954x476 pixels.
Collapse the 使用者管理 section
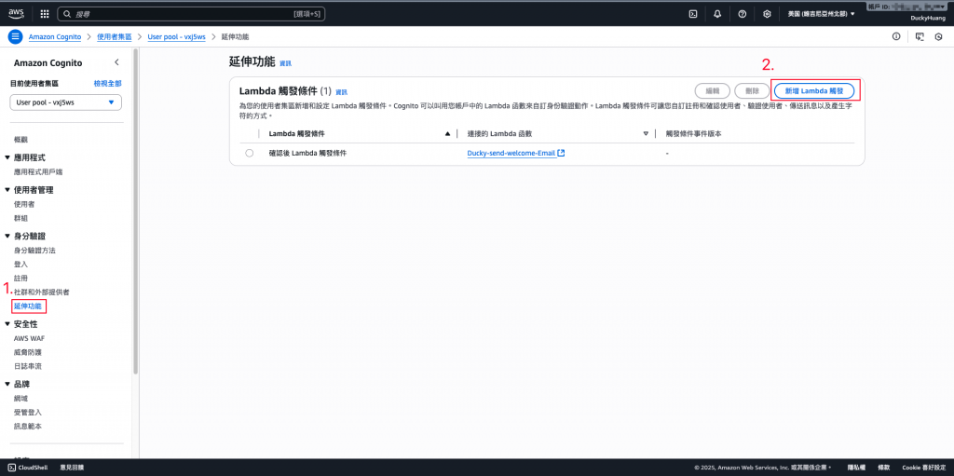click(x=7, y=190)
